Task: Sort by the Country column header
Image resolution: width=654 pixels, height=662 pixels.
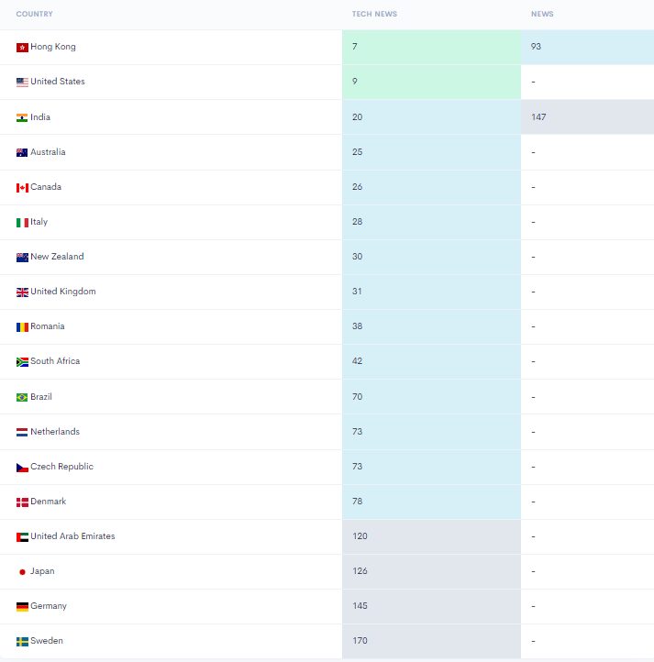Action: click(35, 14)
